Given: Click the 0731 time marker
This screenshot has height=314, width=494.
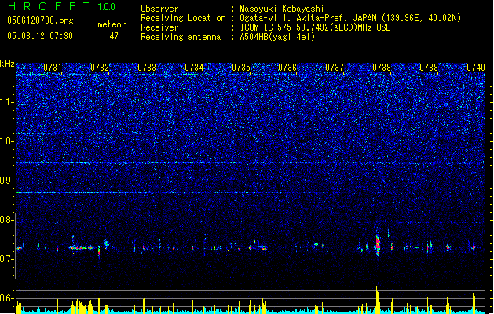Looking at the screenshot, I should click(53, 68).
